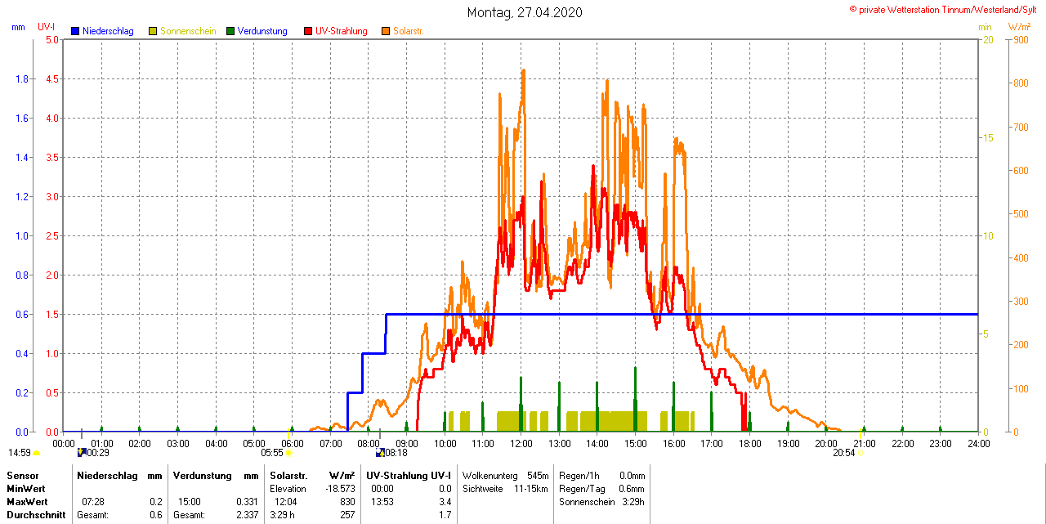The height and width of the screenshot is (524, 1046).
Task: Click the 1.7 UV average value
Action: click(x=445, y=515)
